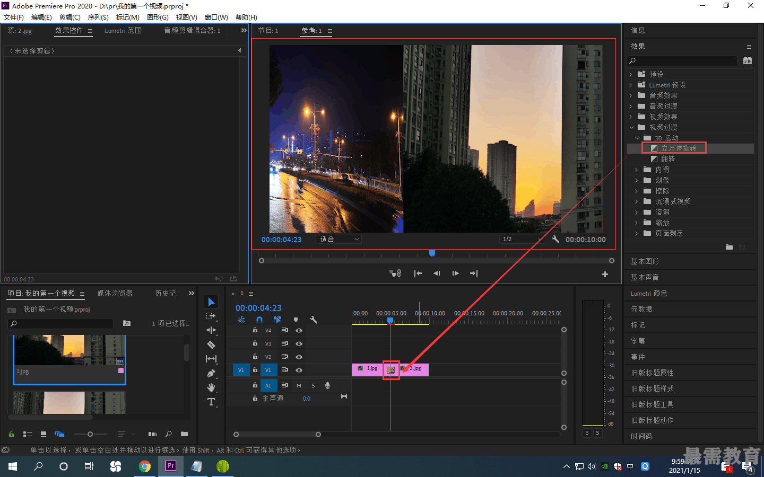The height and width of the screenshot is (477, 764).
Task: Click the Find icon in project panel
Action: click(169, 434)
